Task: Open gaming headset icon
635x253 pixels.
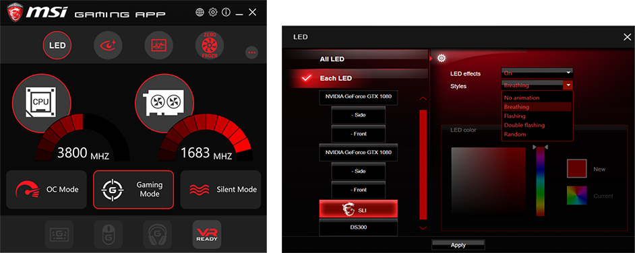Action: tap(158, 234)
